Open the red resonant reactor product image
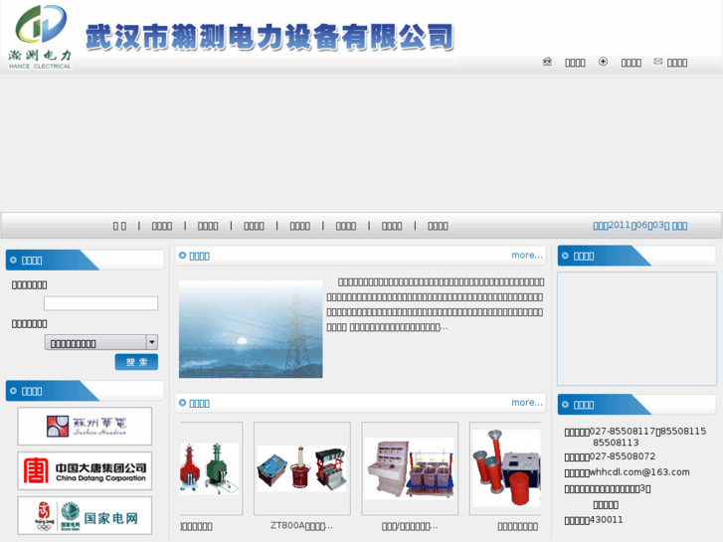 pos(505,468)
